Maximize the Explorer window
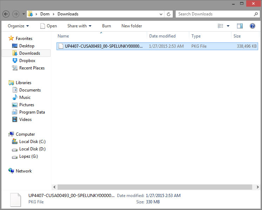262x210 pixels. [x=242, y=4]
